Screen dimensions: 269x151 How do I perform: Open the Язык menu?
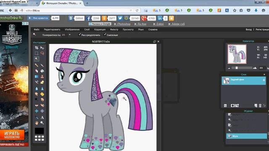141,29
